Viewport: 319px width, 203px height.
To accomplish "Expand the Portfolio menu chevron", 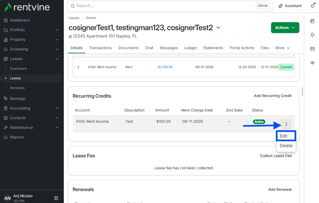I will click(57, 30).
